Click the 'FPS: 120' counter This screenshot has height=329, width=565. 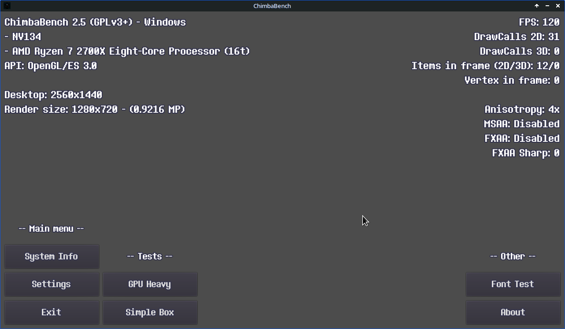click(539, 22)
